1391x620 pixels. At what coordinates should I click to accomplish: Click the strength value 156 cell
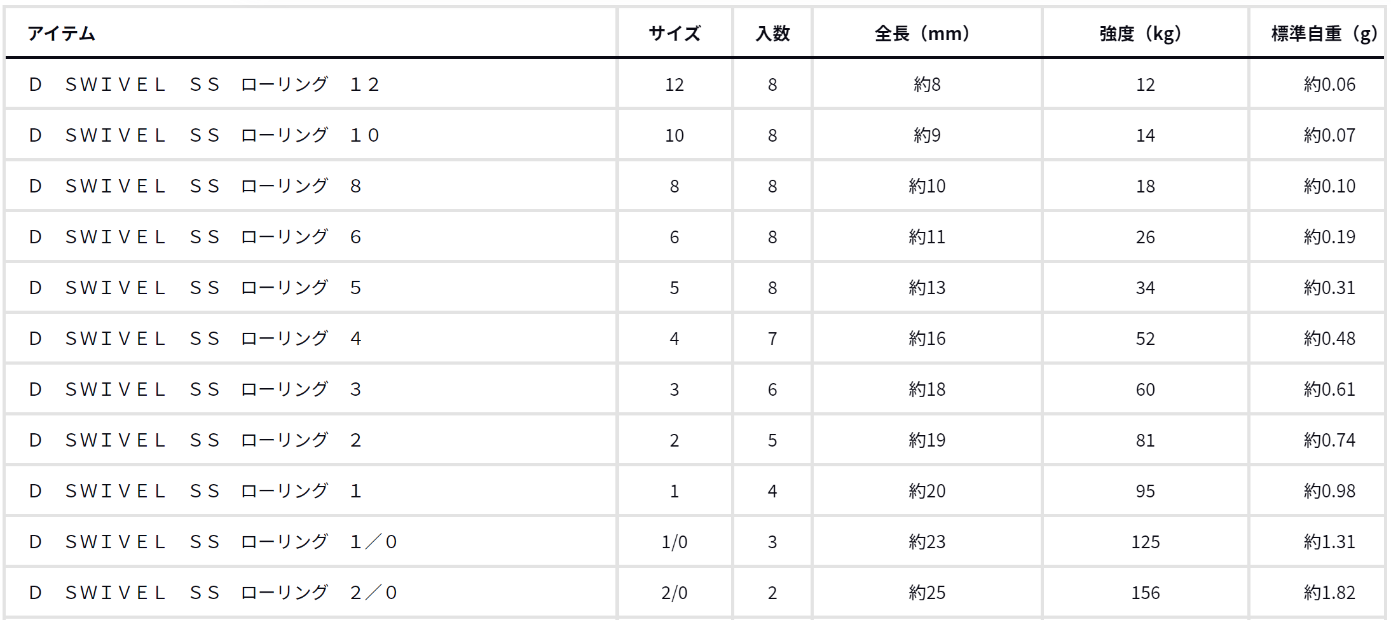pos(1145,593)
